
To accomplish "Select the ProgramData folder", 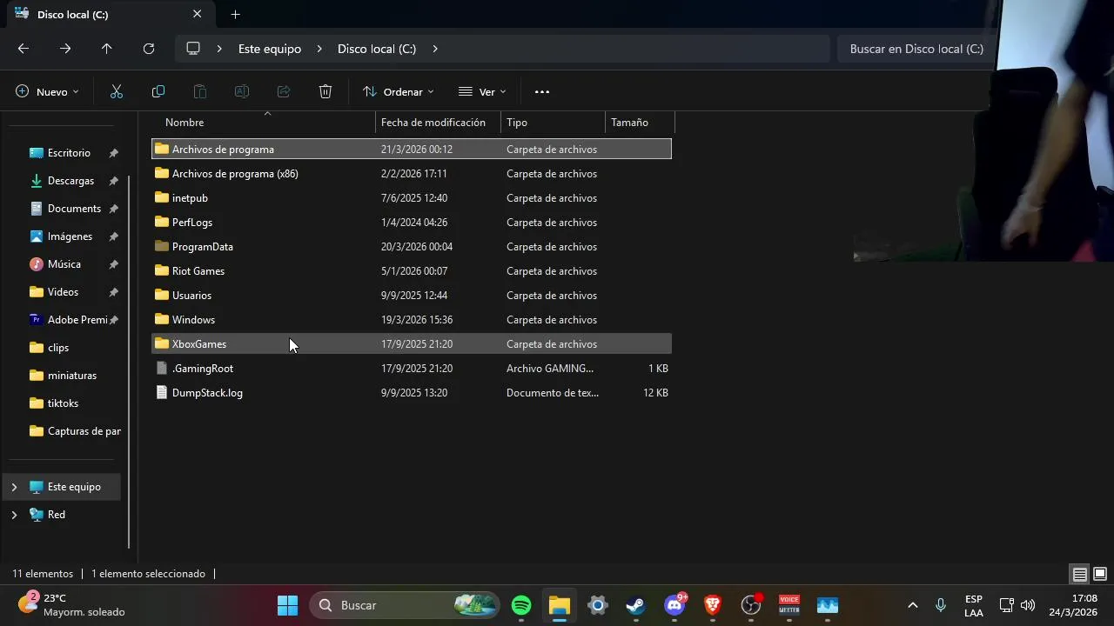I will pos(412,247).
